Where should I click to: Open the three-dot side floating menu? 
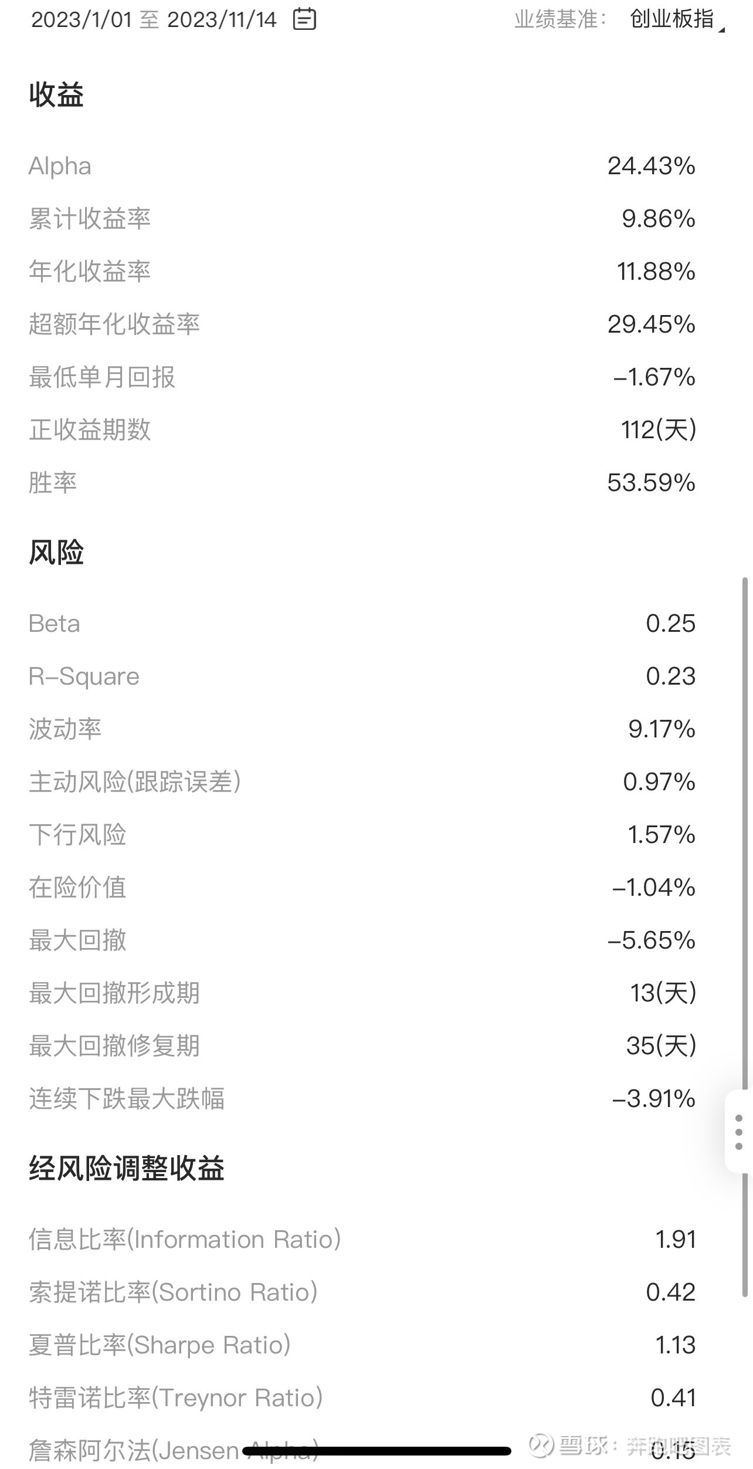click(739, 1132)
